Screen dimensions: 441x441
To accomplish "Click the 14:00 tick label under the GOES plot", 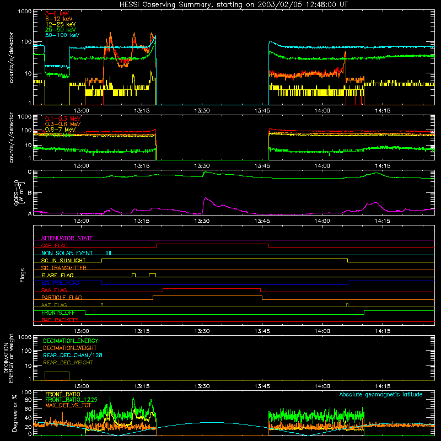I will tap(322, 221).
